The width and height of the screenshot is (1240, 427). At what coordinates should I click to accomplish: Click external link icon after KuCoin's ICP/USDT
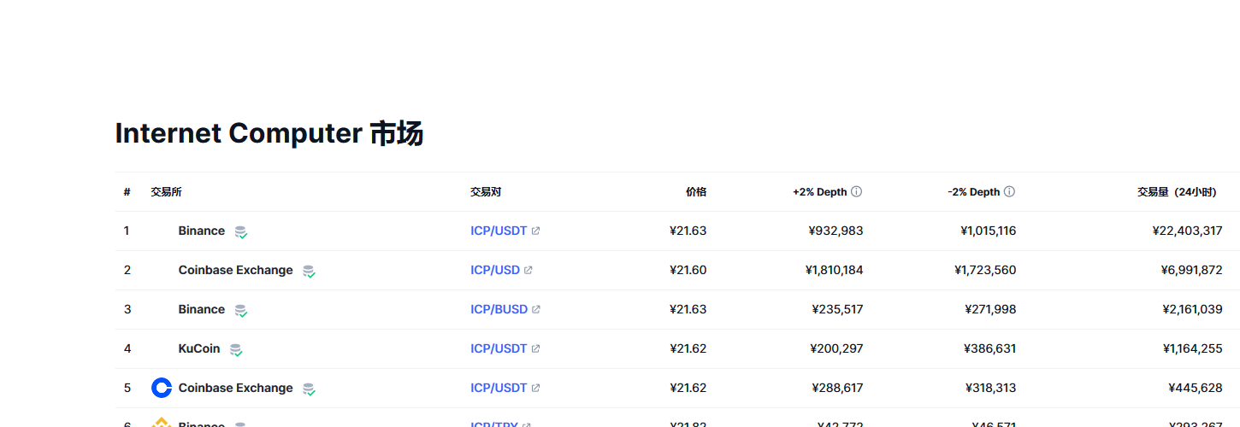point(535,348)
